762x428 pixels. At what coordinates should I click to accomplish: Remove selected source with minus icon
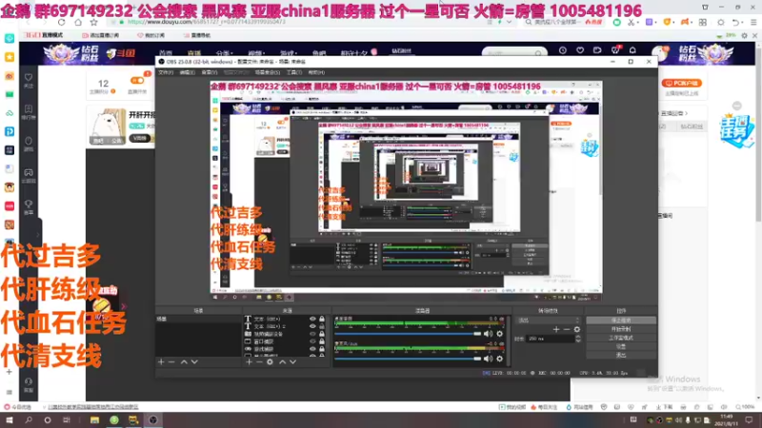259,362
